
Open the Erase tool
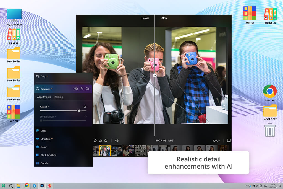[41, 131]
